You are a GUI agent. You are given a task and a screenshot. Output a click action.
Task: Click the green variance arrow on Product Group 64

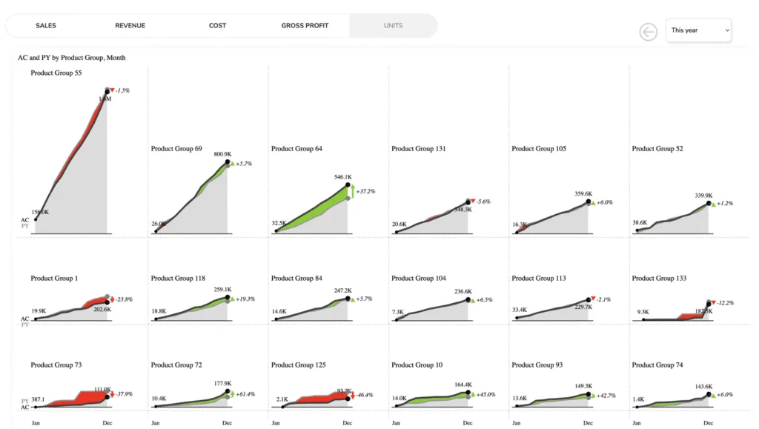(352, 191)
